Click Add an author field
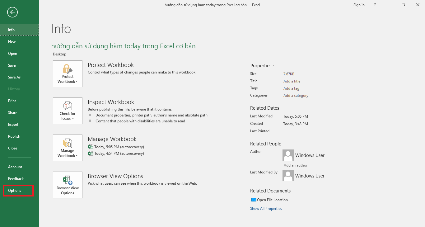The width and height of the screenshot is (425, 227). click(x=296, y=165)
